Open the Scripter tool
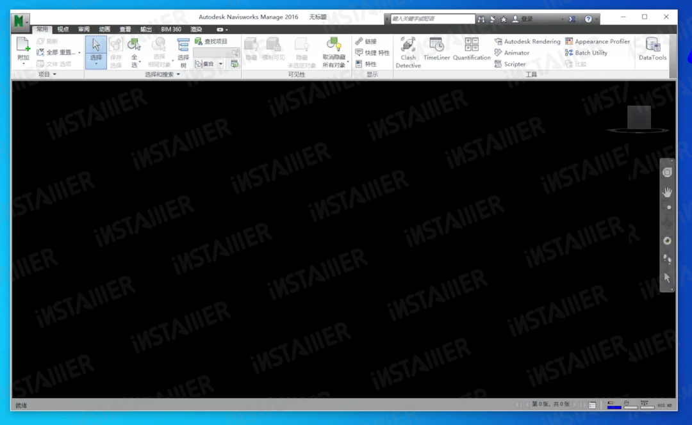This screenshot has height=425, width=692. point(510,65)
